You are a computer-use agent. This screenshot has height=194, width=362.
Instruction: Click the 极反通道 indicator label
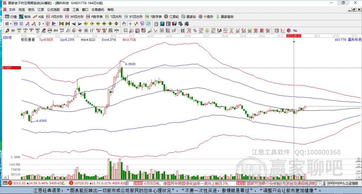tap(28, 40)
